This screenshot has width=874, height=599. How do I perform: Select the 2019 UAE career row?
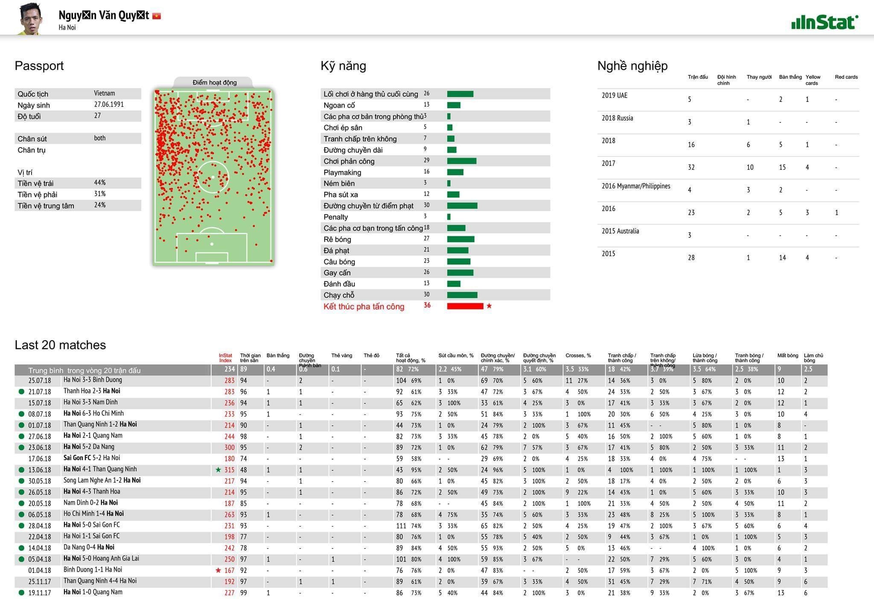pos(615,95)
